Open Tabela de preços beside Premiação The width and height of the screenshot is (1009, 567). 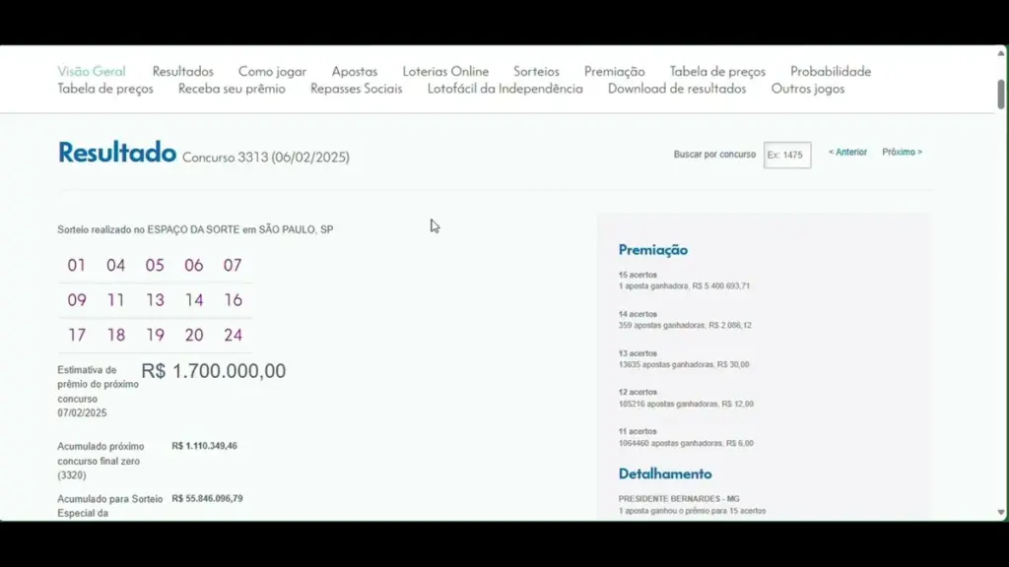point(717,71)
